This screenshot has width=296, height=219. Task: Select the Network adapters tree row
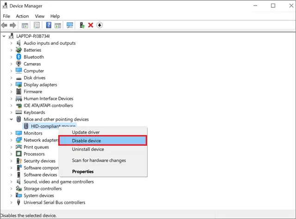pos(41,140)
